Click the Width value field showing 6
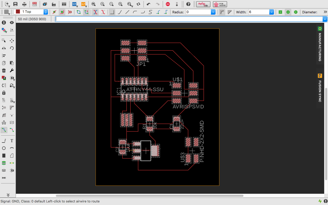Viewport: 328px width, 205px height. (x=259, y=12)
